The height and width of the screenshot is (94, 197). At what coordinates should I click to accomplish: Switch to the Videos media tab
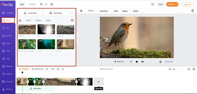(28, 20)
